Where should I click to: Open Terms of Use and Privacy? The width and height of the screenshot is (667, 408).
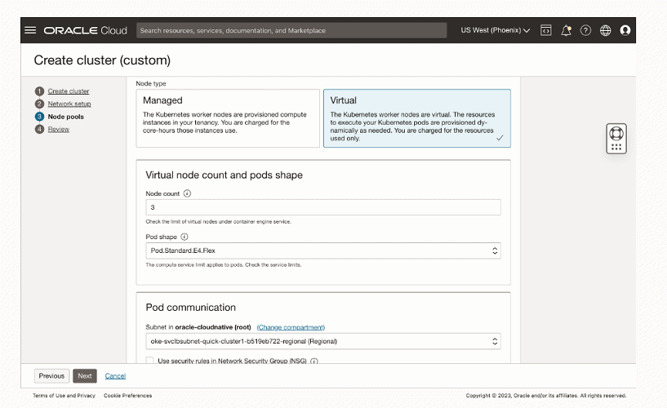click(x=64, y=395)
